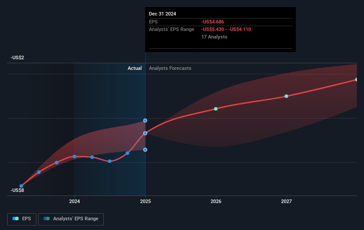Select the forecast data point at 2026
Image resolution: width=364 pixels, height=230 pixels.
pyautogui.click(x=216, y=109)
